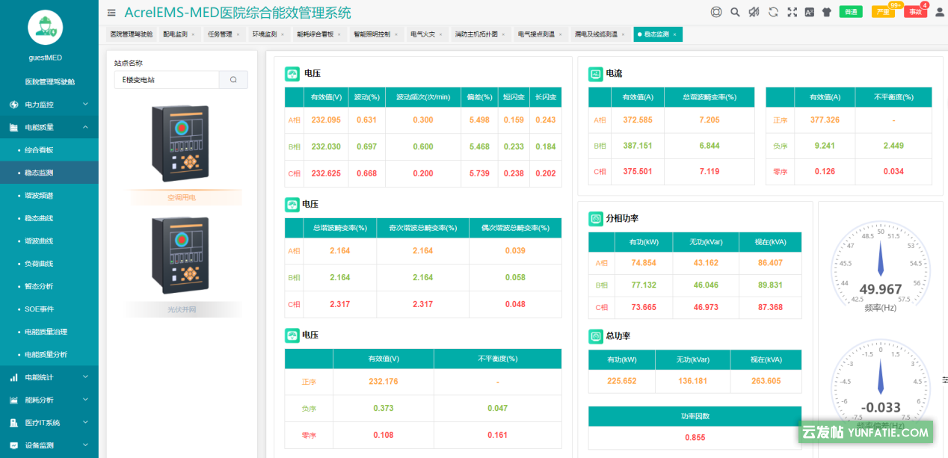The width and height of the screenshot is (948, 458).
Task: Click the 分相功率 section icon
Action: 595,219
